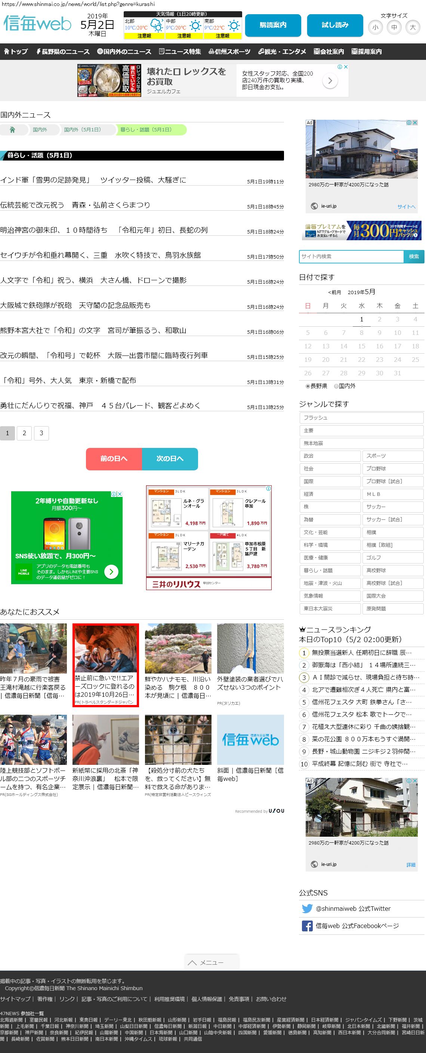
Task: Go to 前の日へ previous day
Action: [114, 459]
